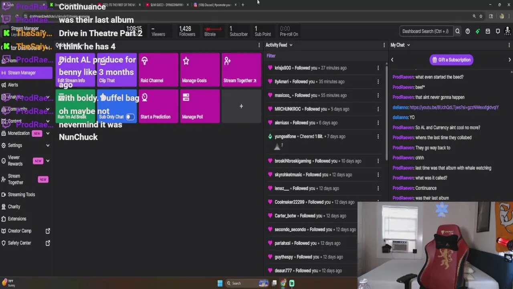Image resolution: width=513 pixels, height=289 pixels.
Task: Open My Chat three-dot options
Action: point(509,45)
